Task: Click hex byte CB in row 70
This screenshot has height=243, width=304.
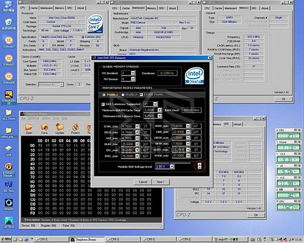Action: coord(82,177)
